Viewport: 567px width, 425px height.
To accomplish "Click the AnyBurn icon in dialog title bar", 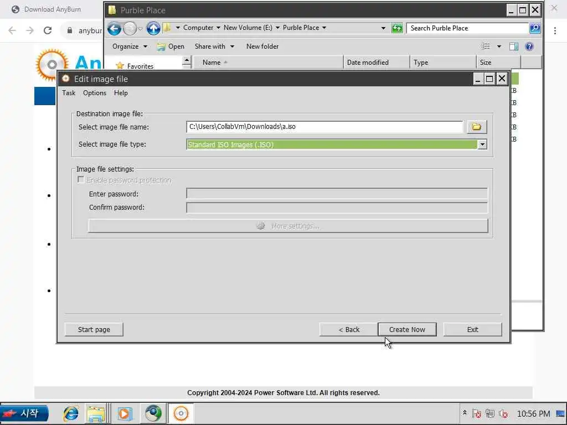I will [x=65, y=79].
